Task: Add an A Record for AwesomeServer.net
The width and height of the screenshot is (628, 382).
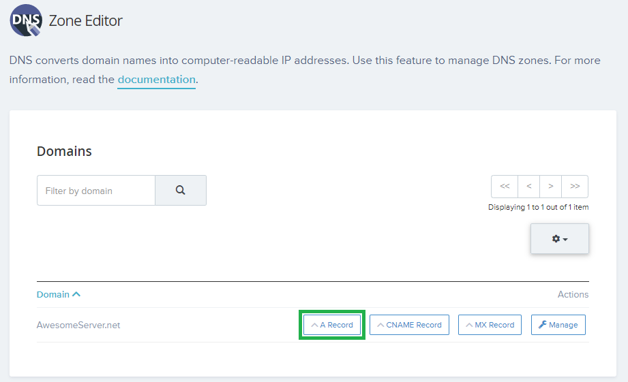Action: 332,325
